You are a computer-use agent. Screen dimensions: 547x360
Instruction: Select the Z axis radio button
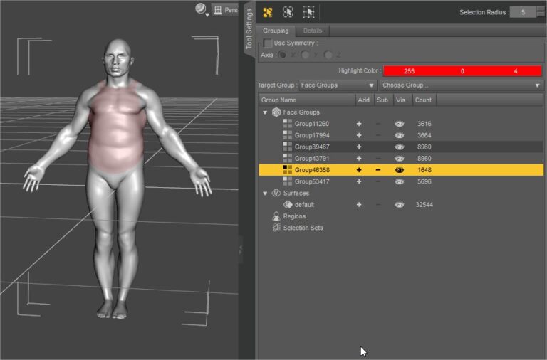[x=328, y=55]
